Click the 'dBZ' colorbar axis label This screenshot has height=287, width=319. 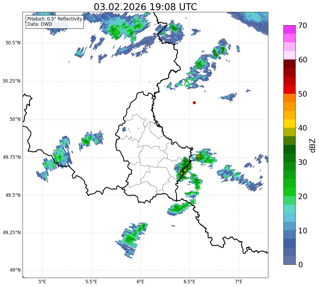313,145
